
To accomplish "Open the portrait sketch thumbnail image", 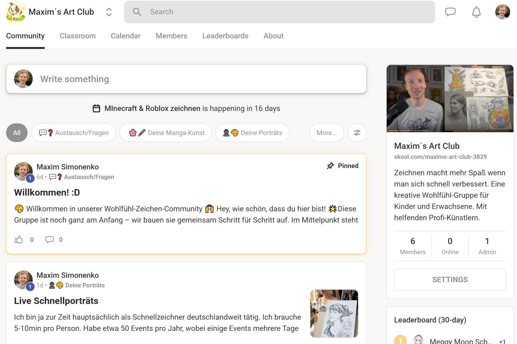I will (x=334, y=313).
